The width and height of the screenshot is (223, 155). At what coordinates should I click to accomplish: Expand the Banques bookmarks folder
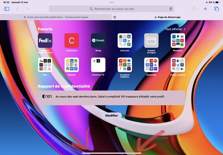coord(178,40)
